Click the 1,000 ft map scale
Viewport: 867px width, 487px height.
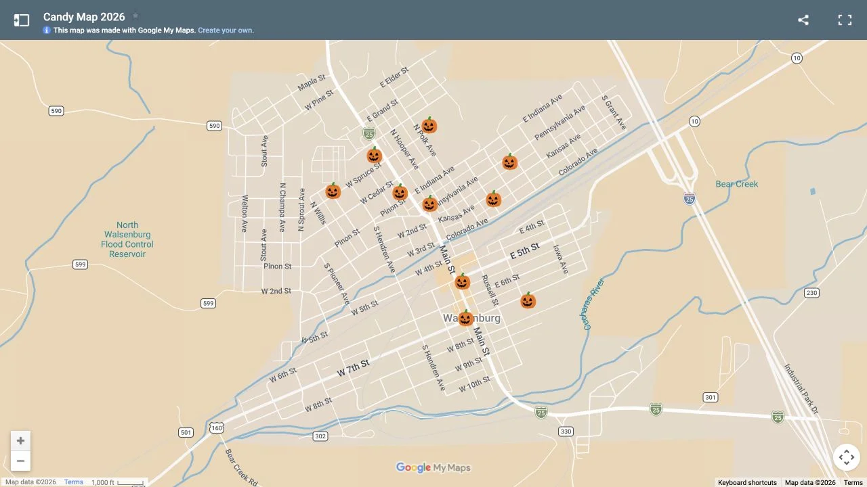point(118,482)
